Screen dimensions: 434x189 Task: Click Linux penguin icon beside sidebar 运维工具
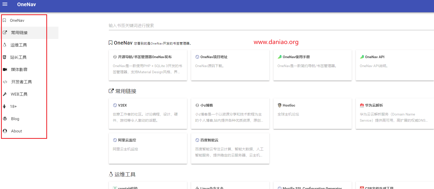(x=5, y=45)
